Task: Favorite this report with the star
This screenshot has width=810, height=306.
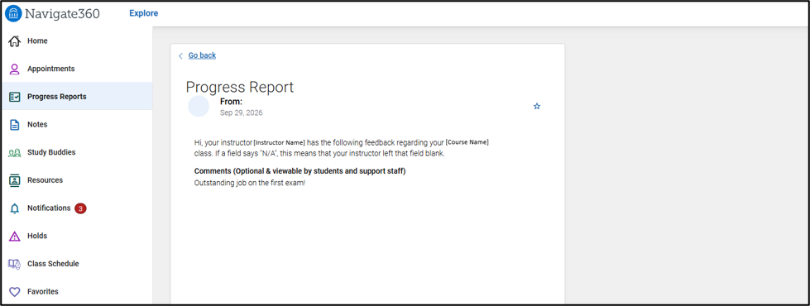Action: click(537, 107)
